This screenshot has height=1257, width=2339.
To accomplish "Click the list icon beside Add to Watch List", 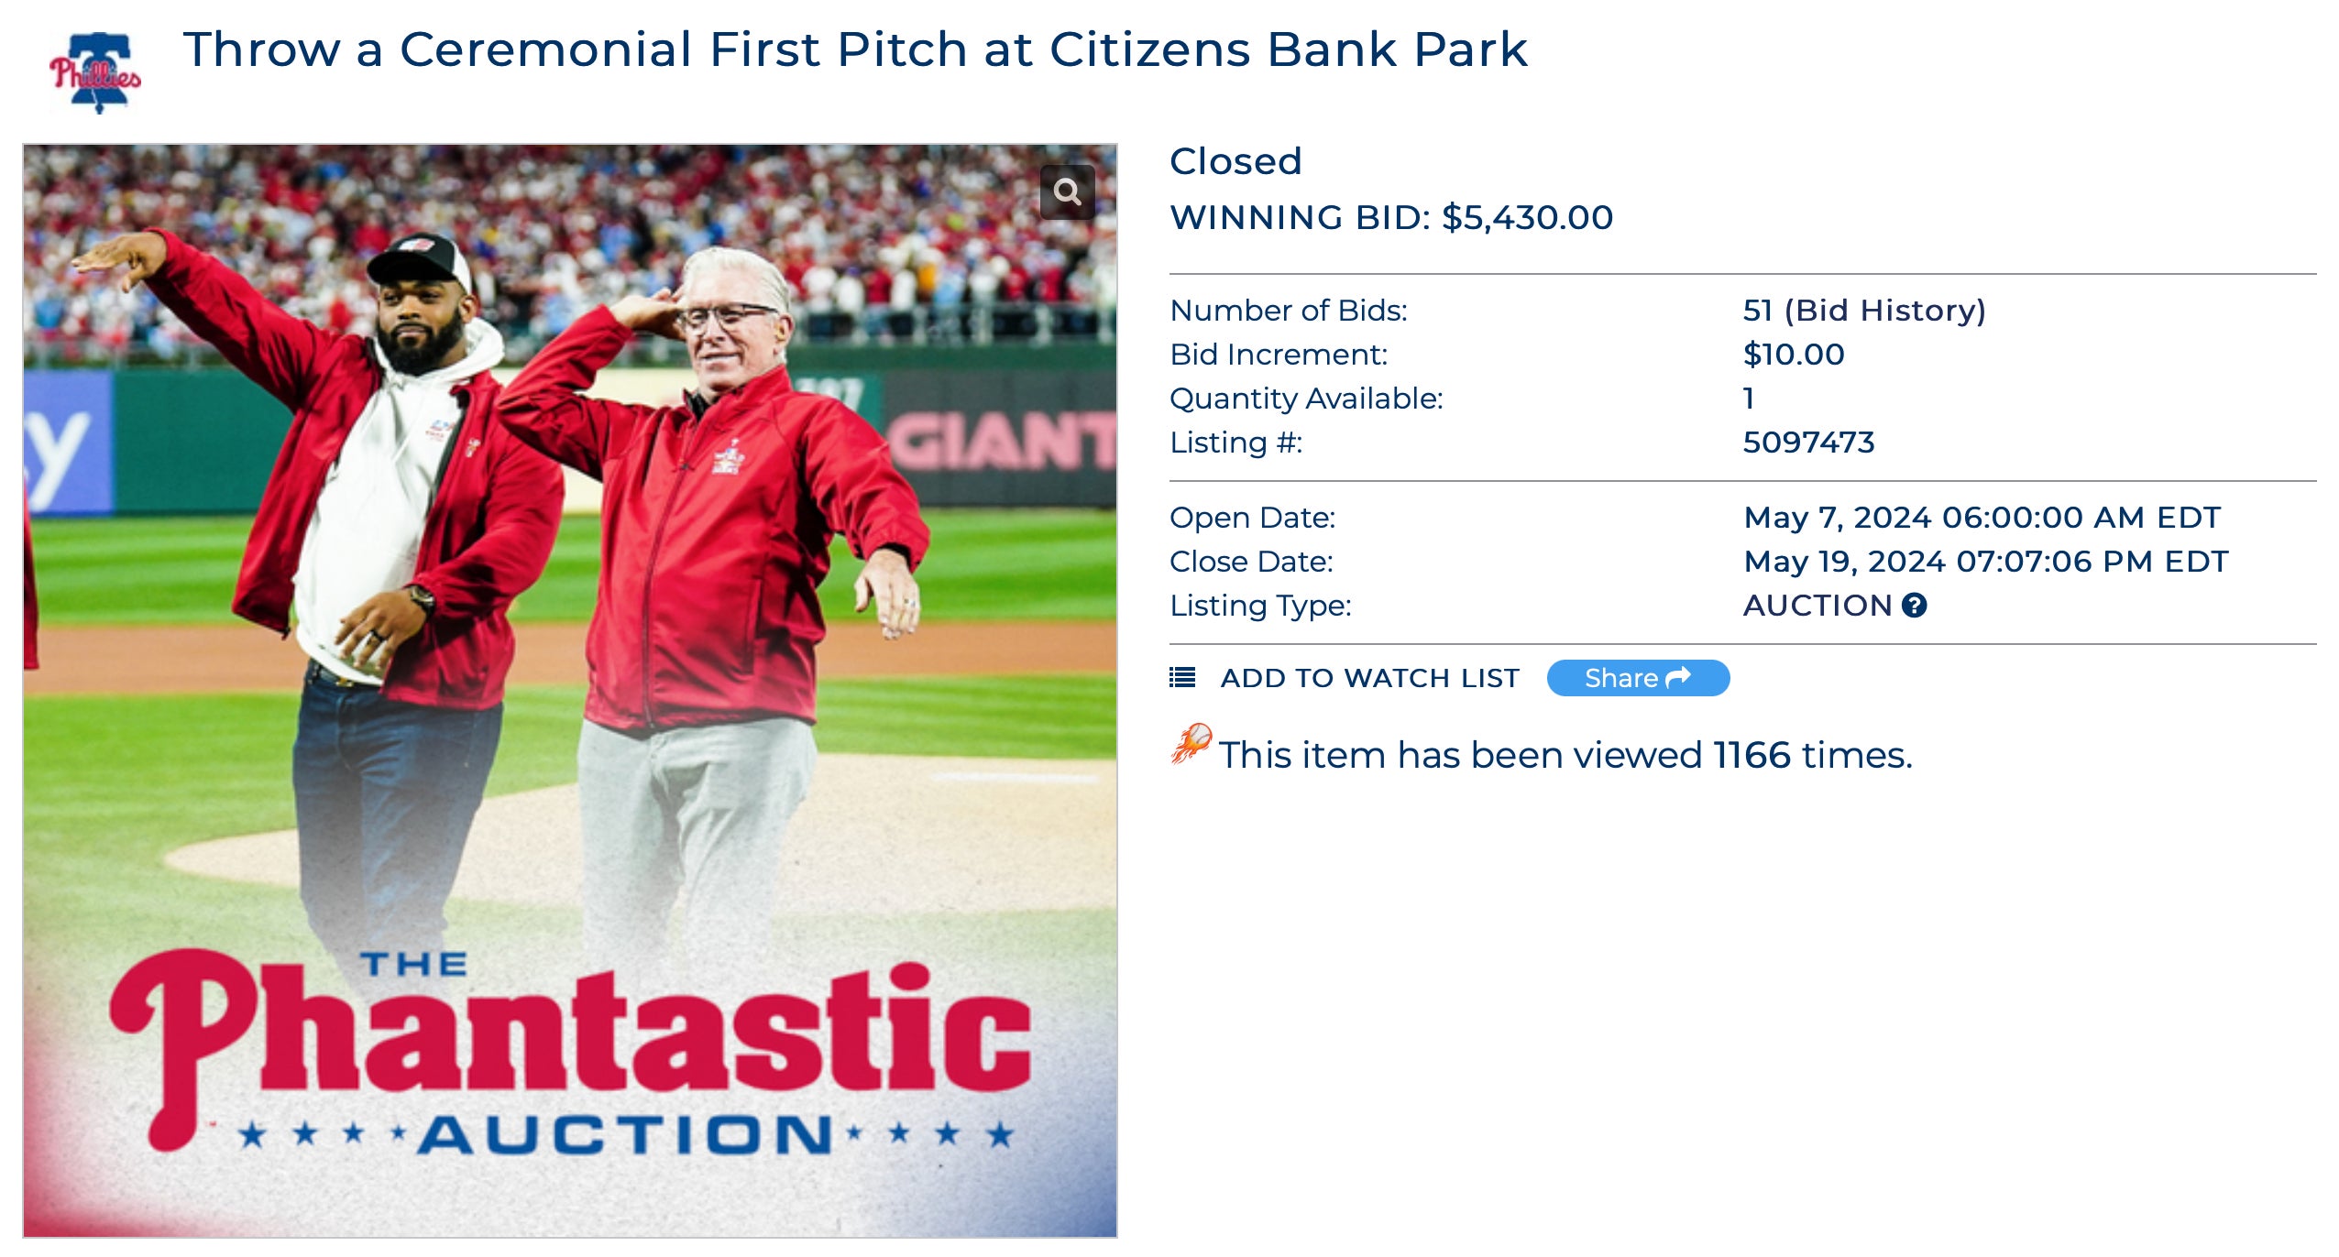I will tap(1182, 678).
